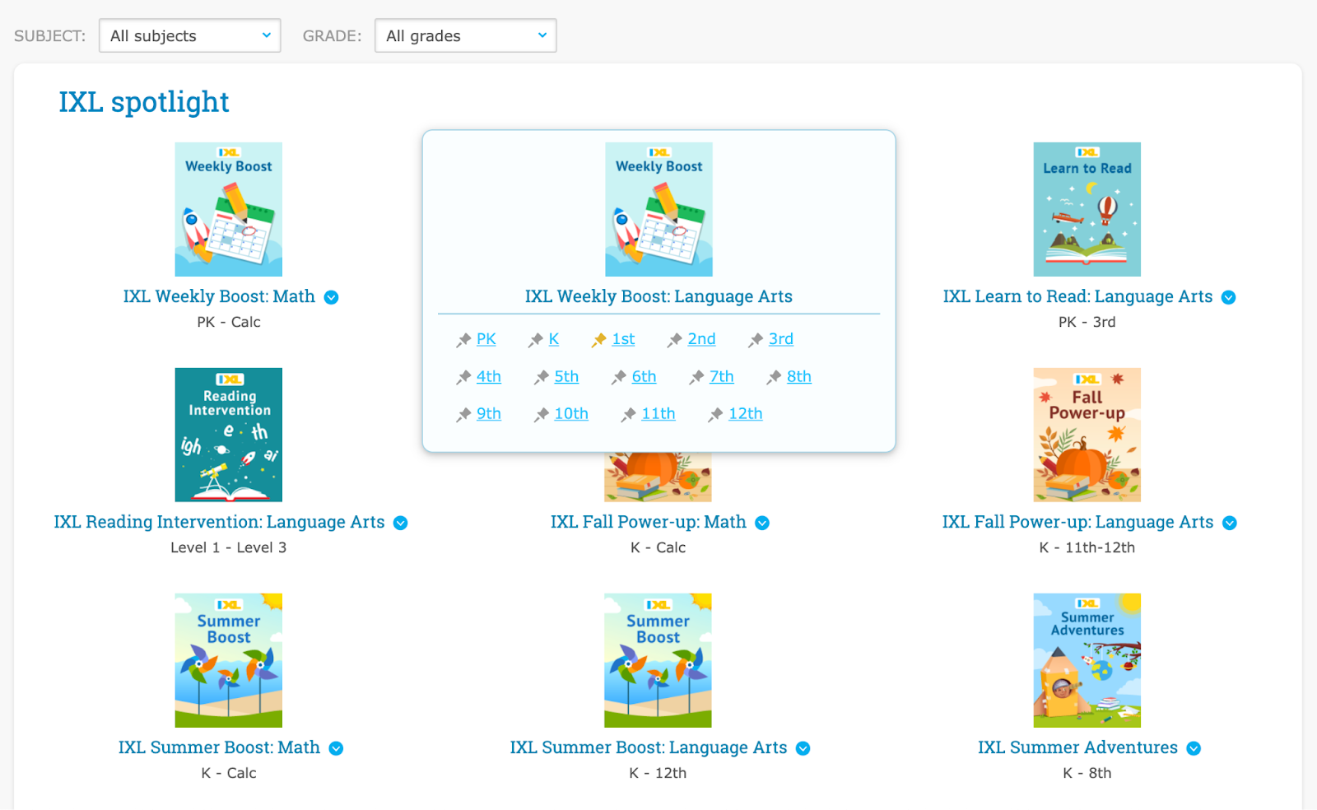Toggle the pin icon beside K grade
The width and height of the screenshot is (1317, 810).
pyautogui.click(x=536, y=340)
